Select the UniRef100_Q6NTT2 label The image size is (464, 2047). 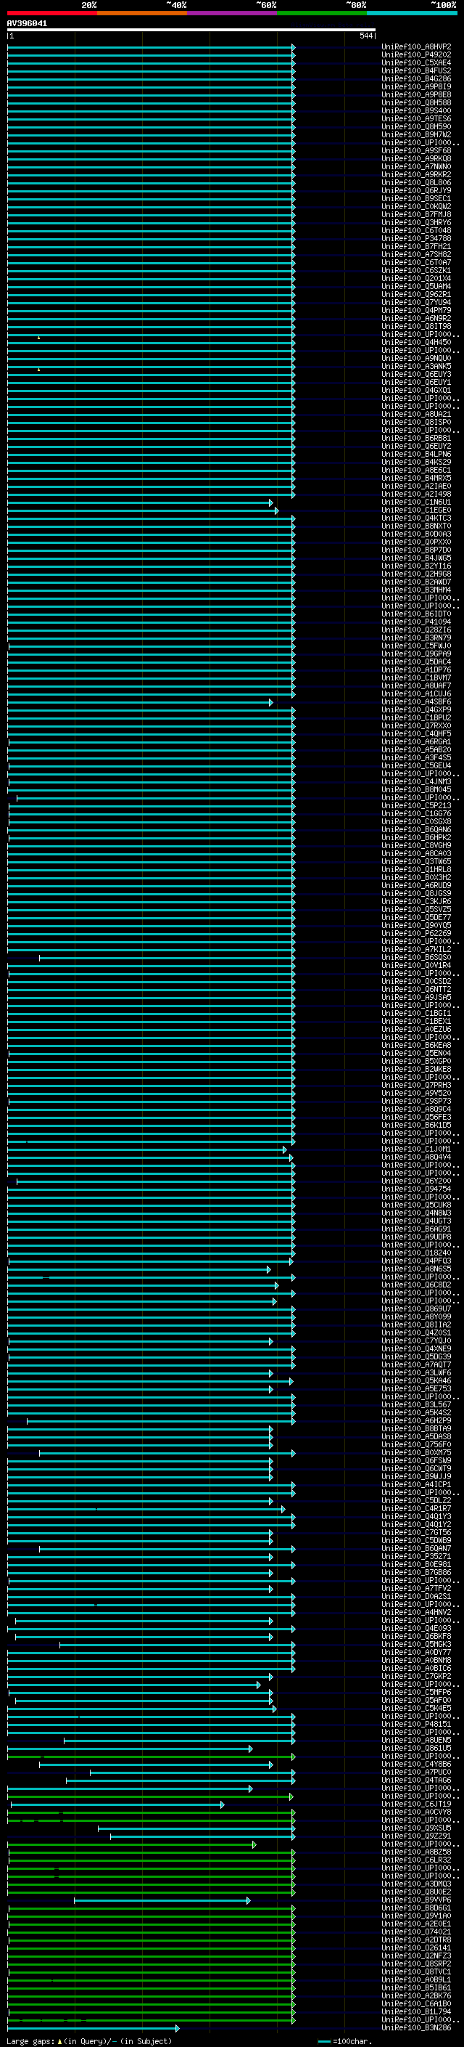tap(416, 989)
